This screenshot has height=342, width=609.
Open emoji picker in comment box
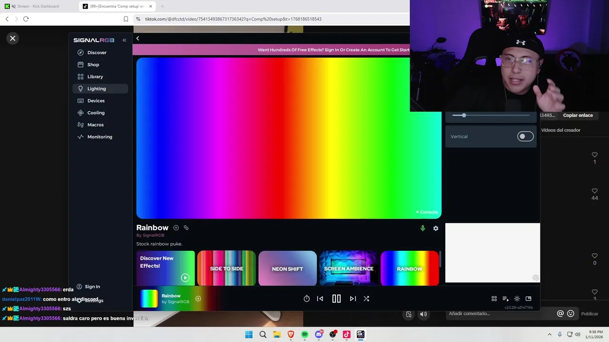click(x=570, y=313)
